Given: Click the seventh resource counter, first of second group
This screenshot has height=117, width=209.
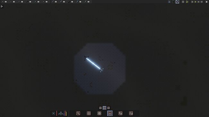Looking at the screenshot, I should [x=54, y=2].
